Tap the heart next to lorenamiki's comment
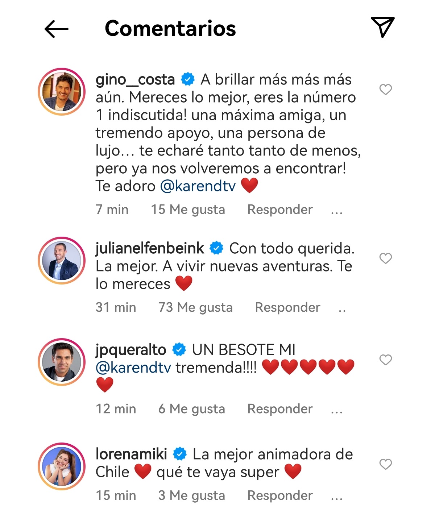 coord(385,464)
